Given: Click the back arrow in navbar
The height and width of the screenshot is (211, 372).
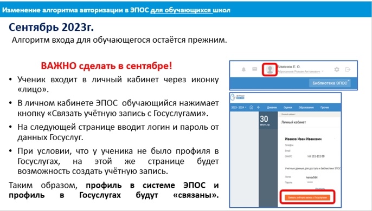Looking at the screenshot, I should [259, 108].
